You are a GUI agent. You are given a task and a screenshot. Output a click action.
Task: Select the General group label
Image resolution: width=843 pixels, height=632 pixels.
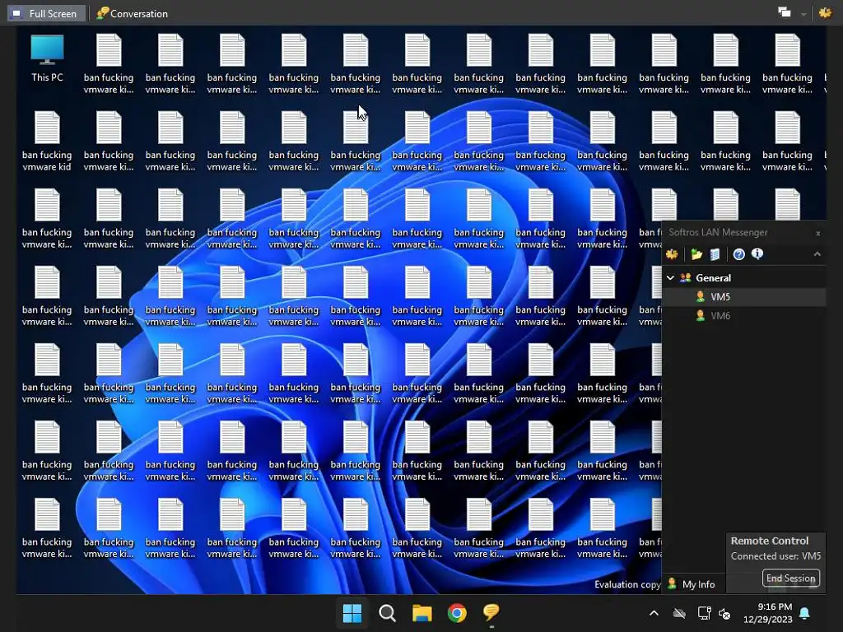click(714, 278)
